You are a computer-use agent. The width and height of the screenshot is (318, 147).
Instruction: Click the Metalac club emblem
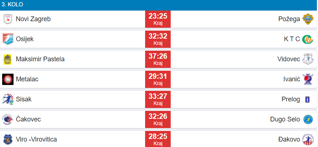point(8,79)
